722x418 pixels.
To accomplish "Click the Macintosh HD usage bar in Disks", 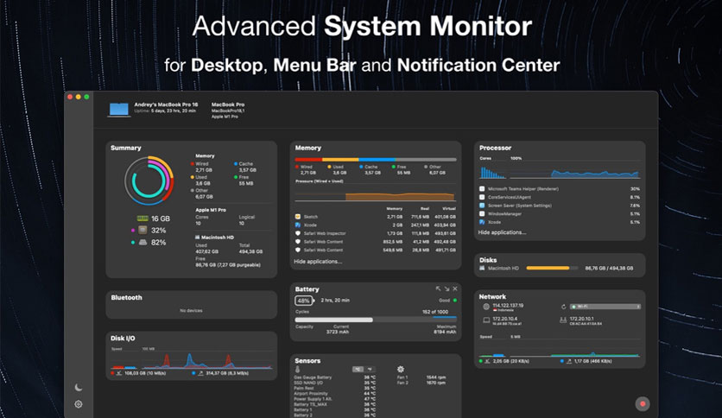I will [x=552, y=268].
